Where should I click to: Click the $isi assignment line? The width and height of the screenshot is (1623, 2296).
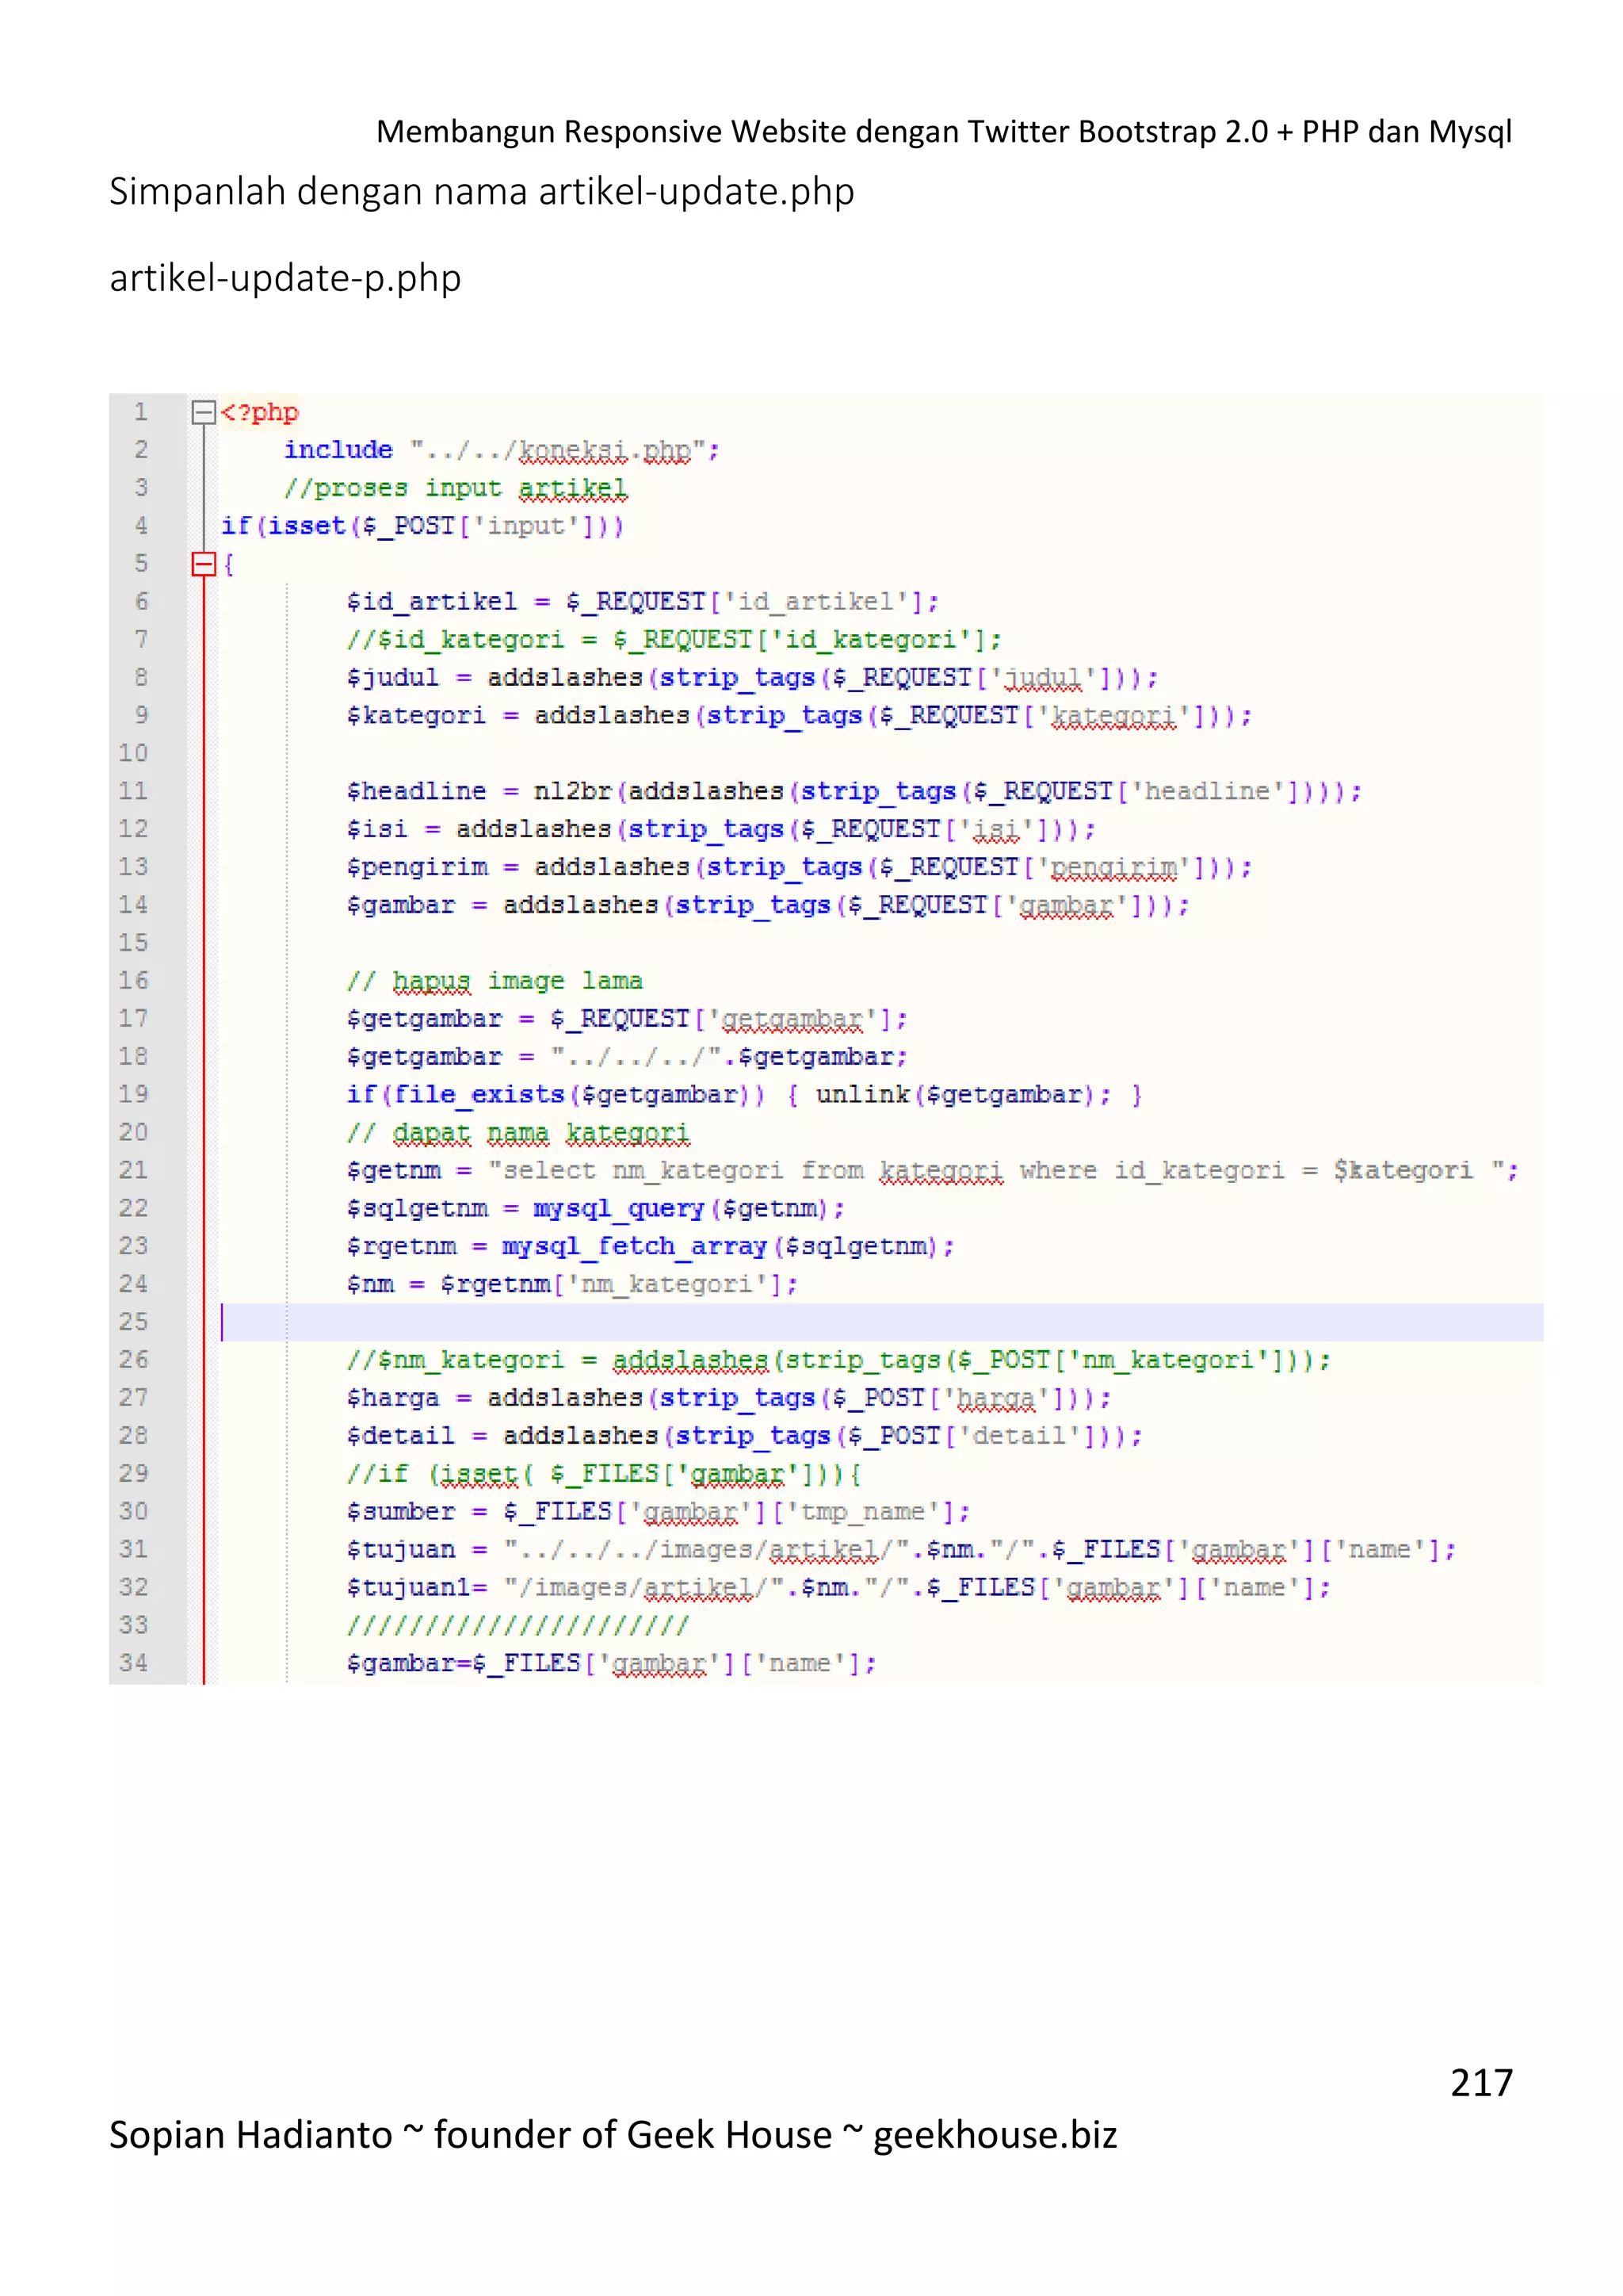tap(720, 830)
